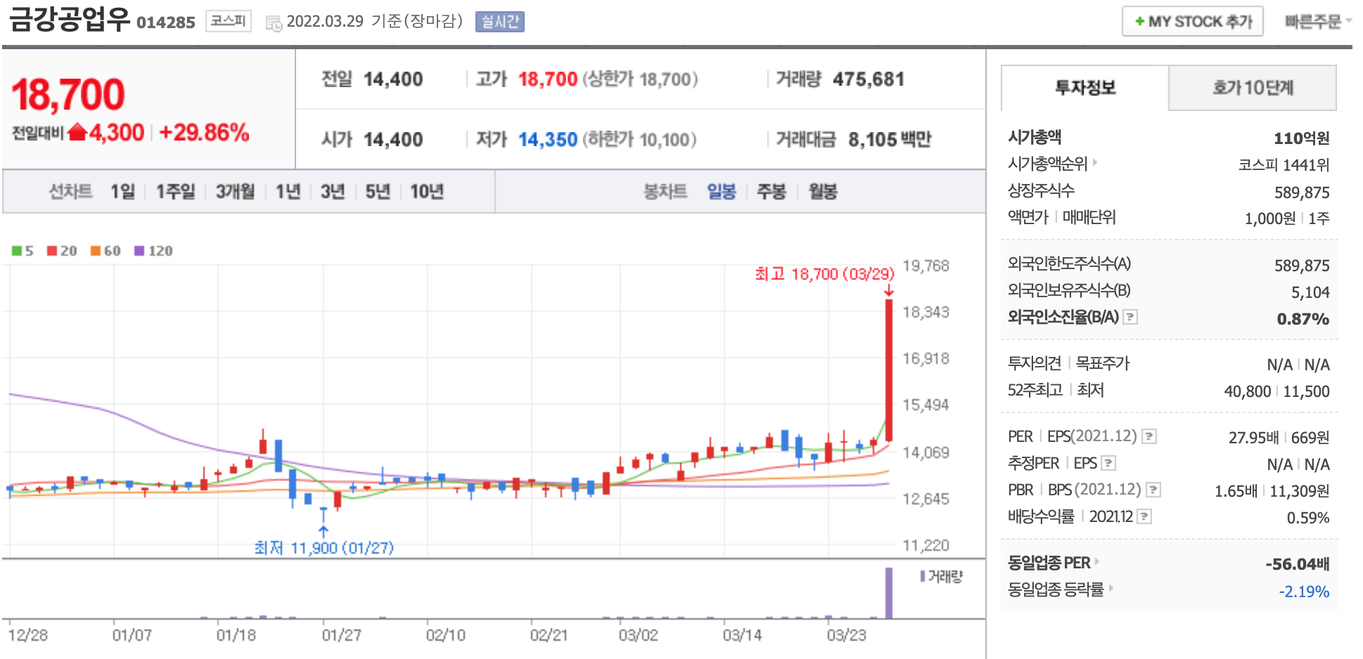Click the 27.95배 PER value

[x=1253, y=438]
